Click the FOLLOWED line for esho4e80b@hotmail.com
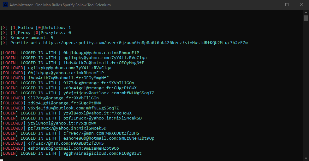Viewport: 309px width, 161px height. pos(60,148)
